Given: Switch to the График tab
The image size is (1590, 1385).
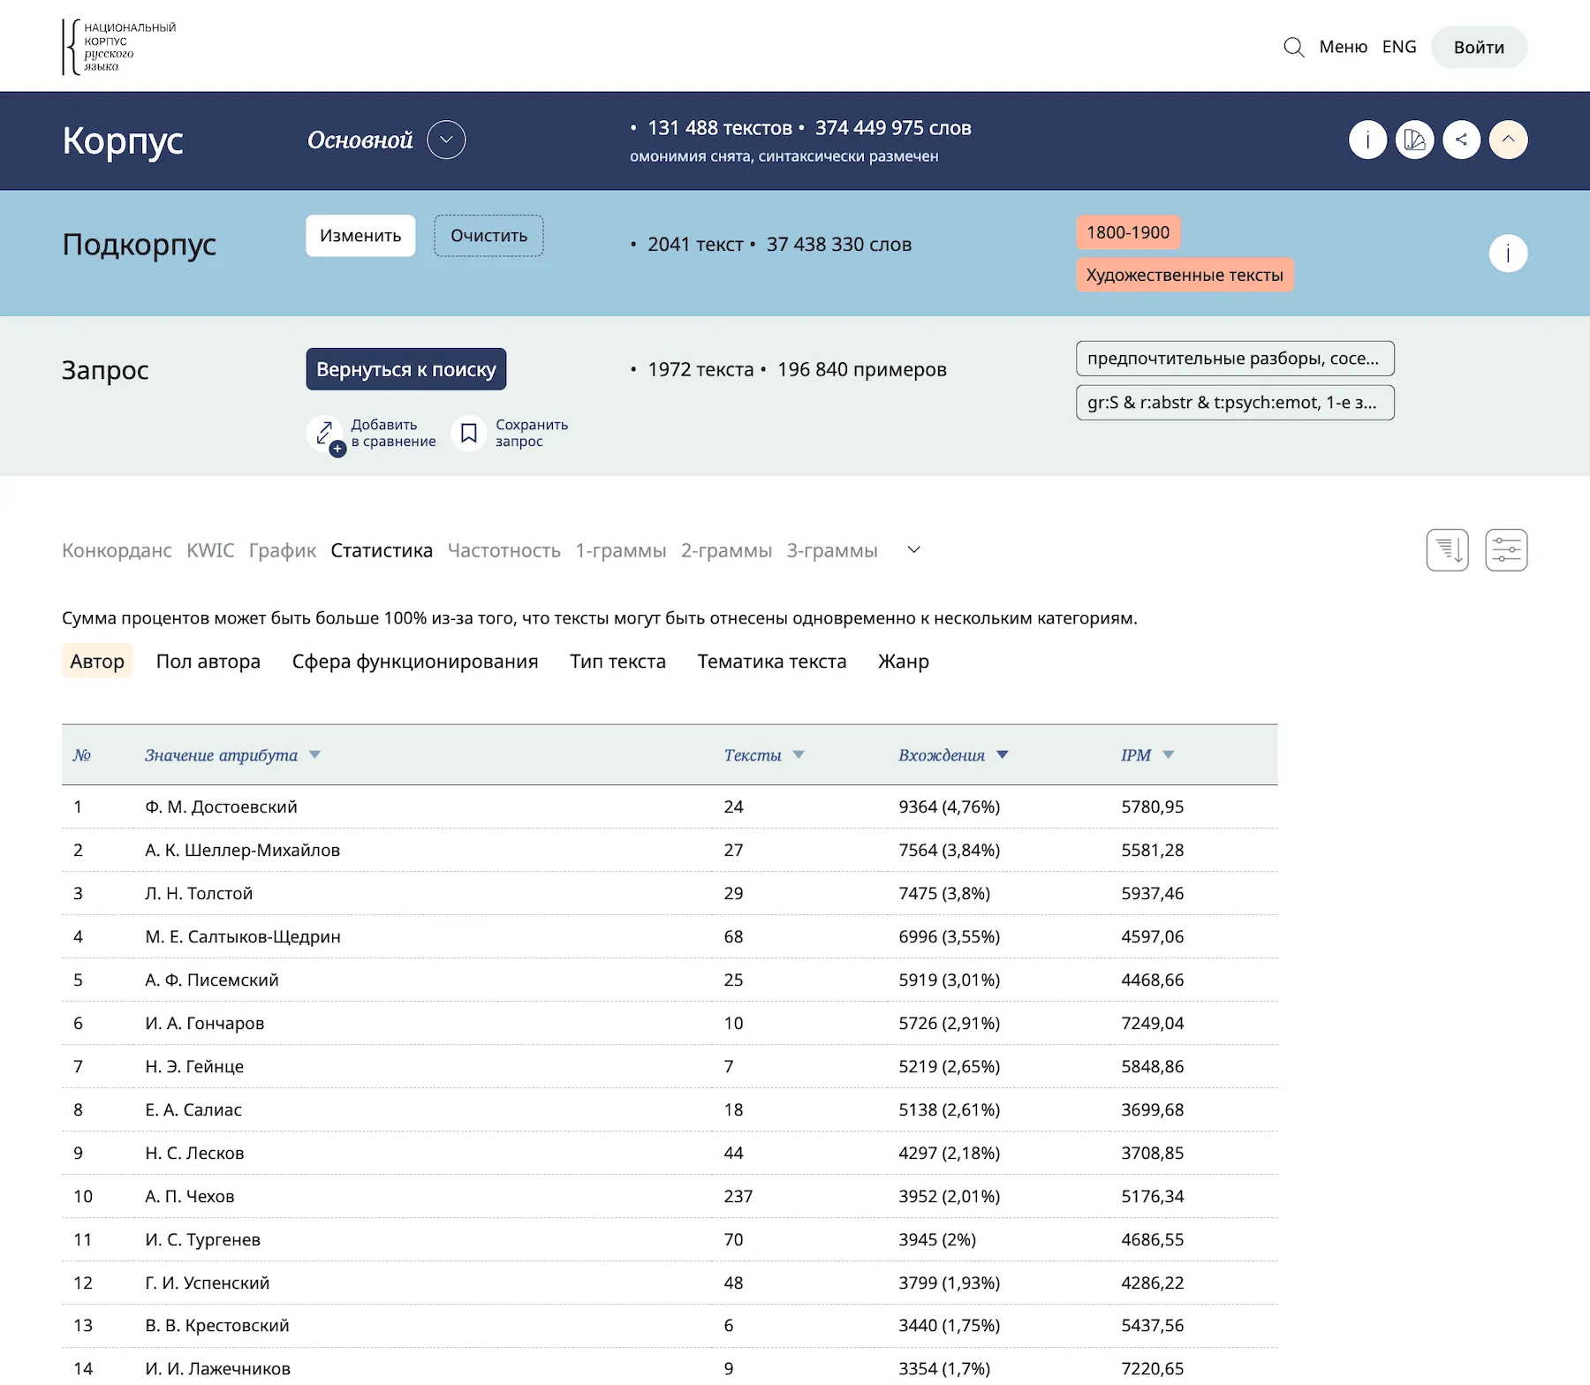Looking at the screenshot, I should click(x=282, y=550).
